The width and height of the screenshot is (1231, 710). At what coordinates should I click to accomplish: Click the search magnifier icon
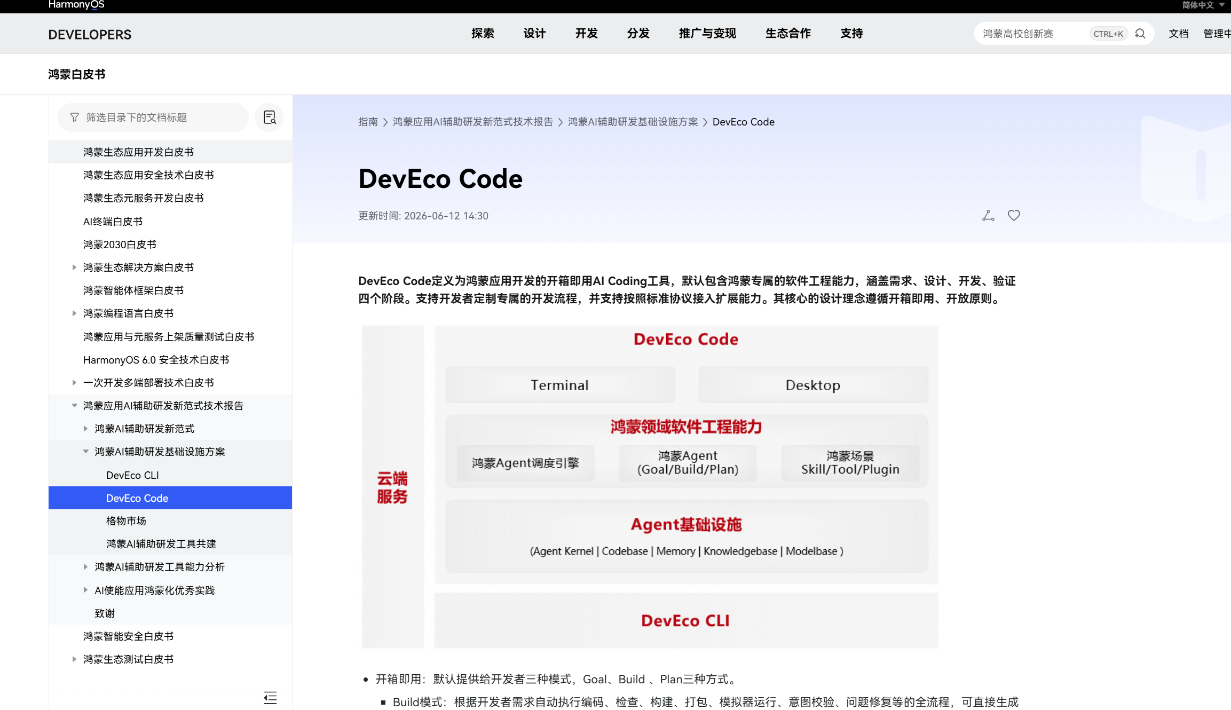(1140, 34)
